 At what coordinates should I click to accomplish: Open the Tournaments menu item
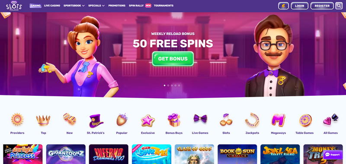click(x=163, y=6)
